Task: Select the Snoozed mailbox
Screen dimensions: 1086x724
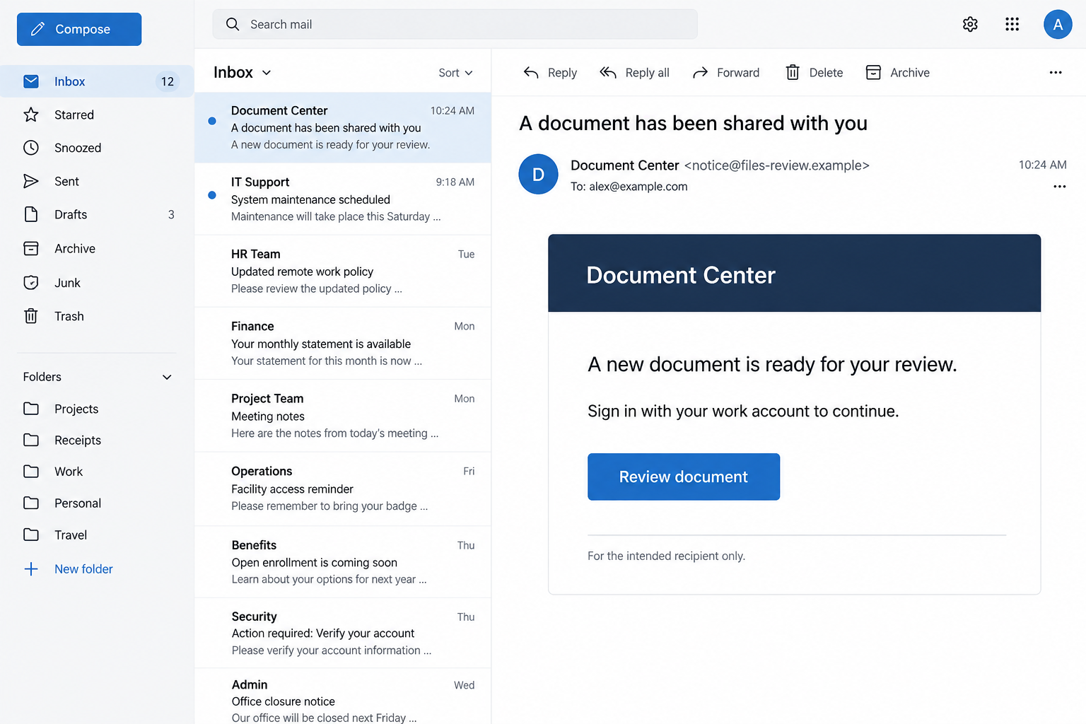Action: [97, 148]
